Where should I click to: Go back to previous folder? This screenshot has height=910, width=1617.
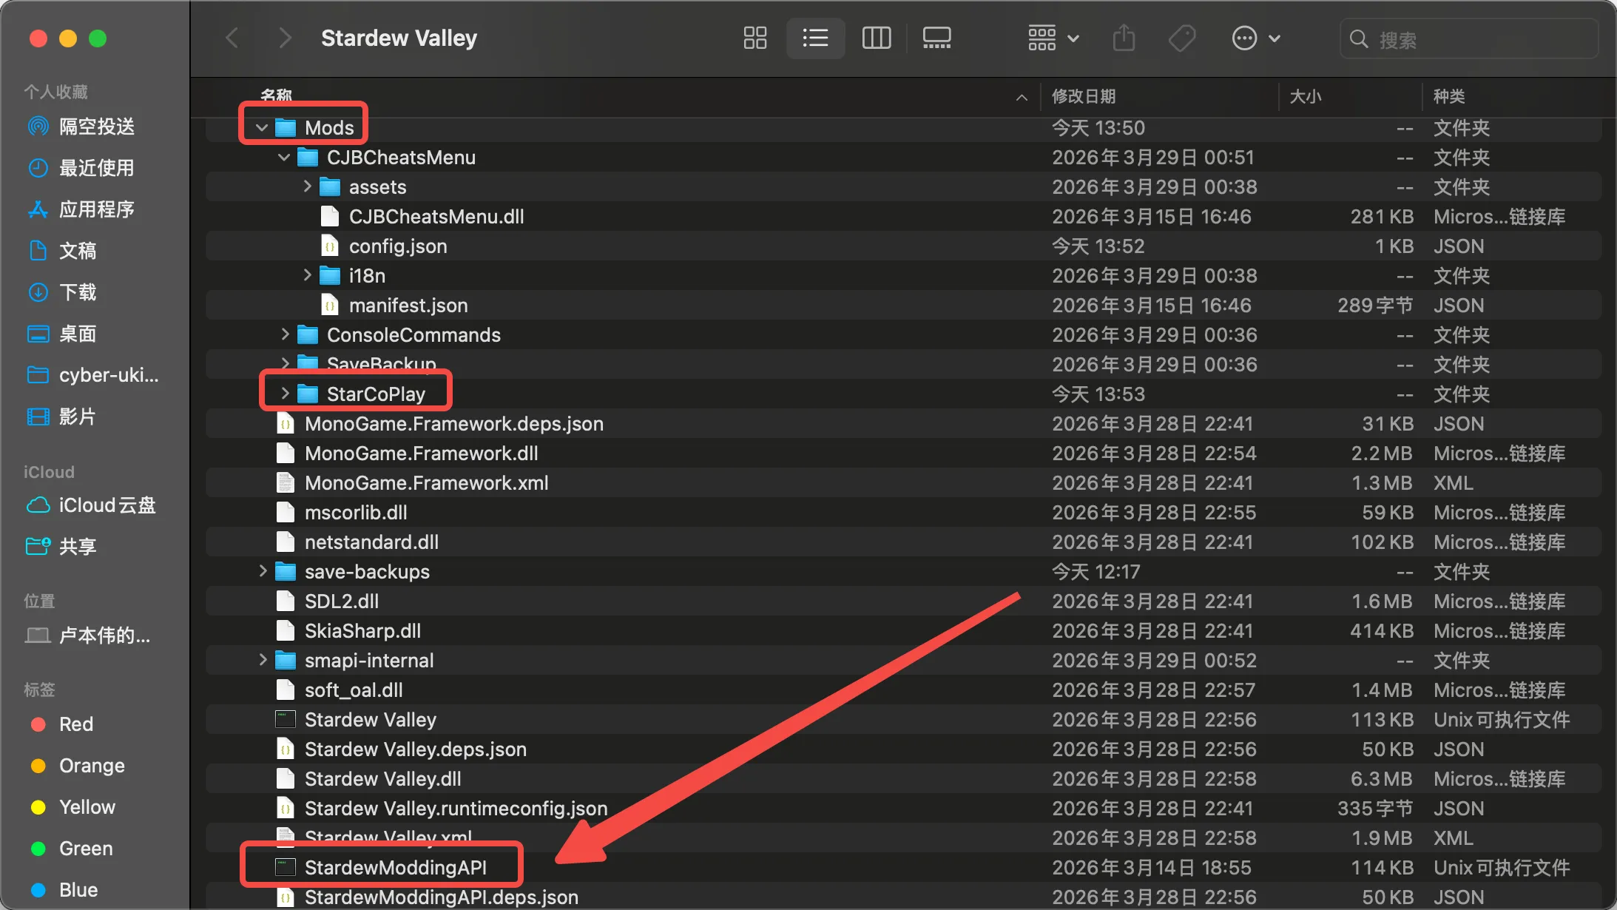(232, 38)
